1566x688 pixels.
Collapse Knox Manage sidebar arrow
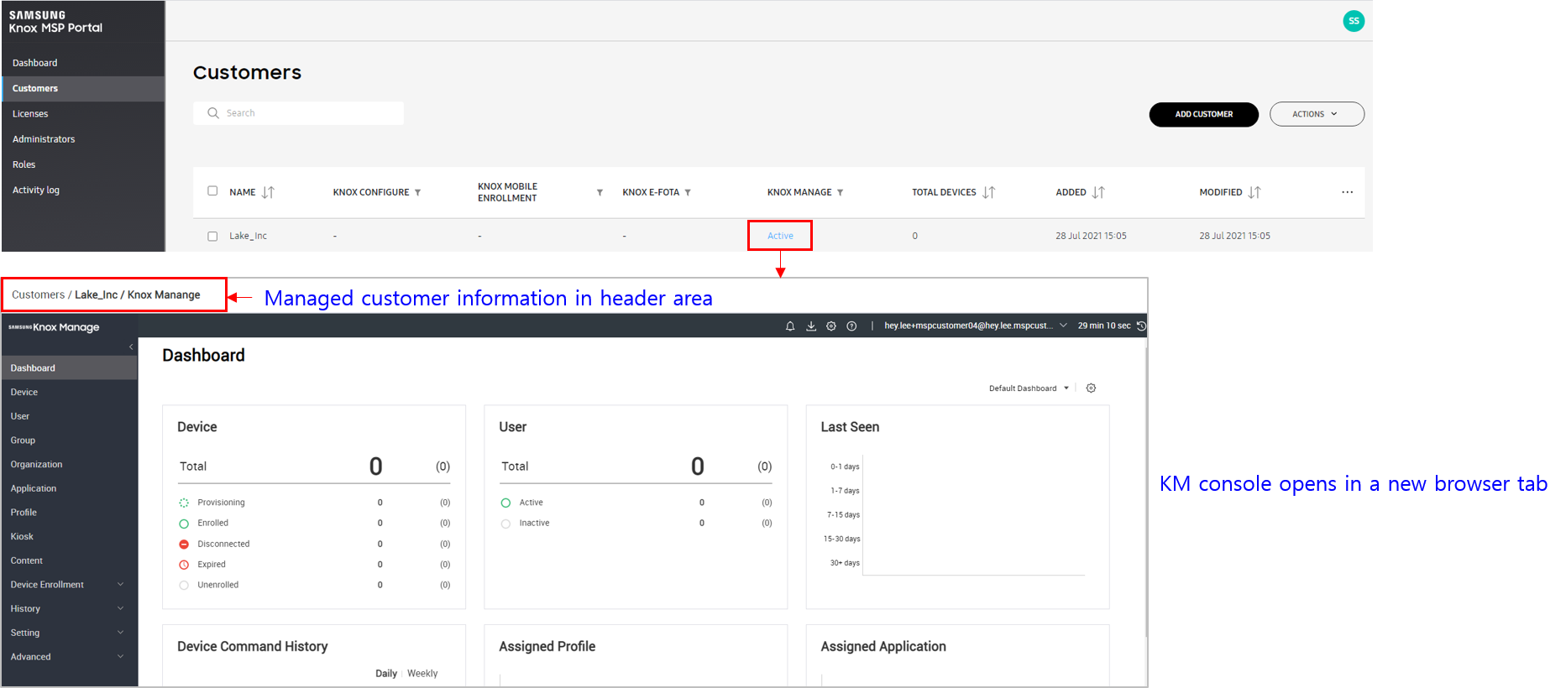pyautogui.click(x=131, y=347)
